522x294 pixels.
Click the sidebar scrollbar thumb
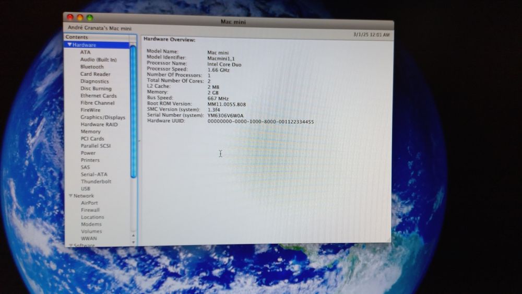click(133, 112)
